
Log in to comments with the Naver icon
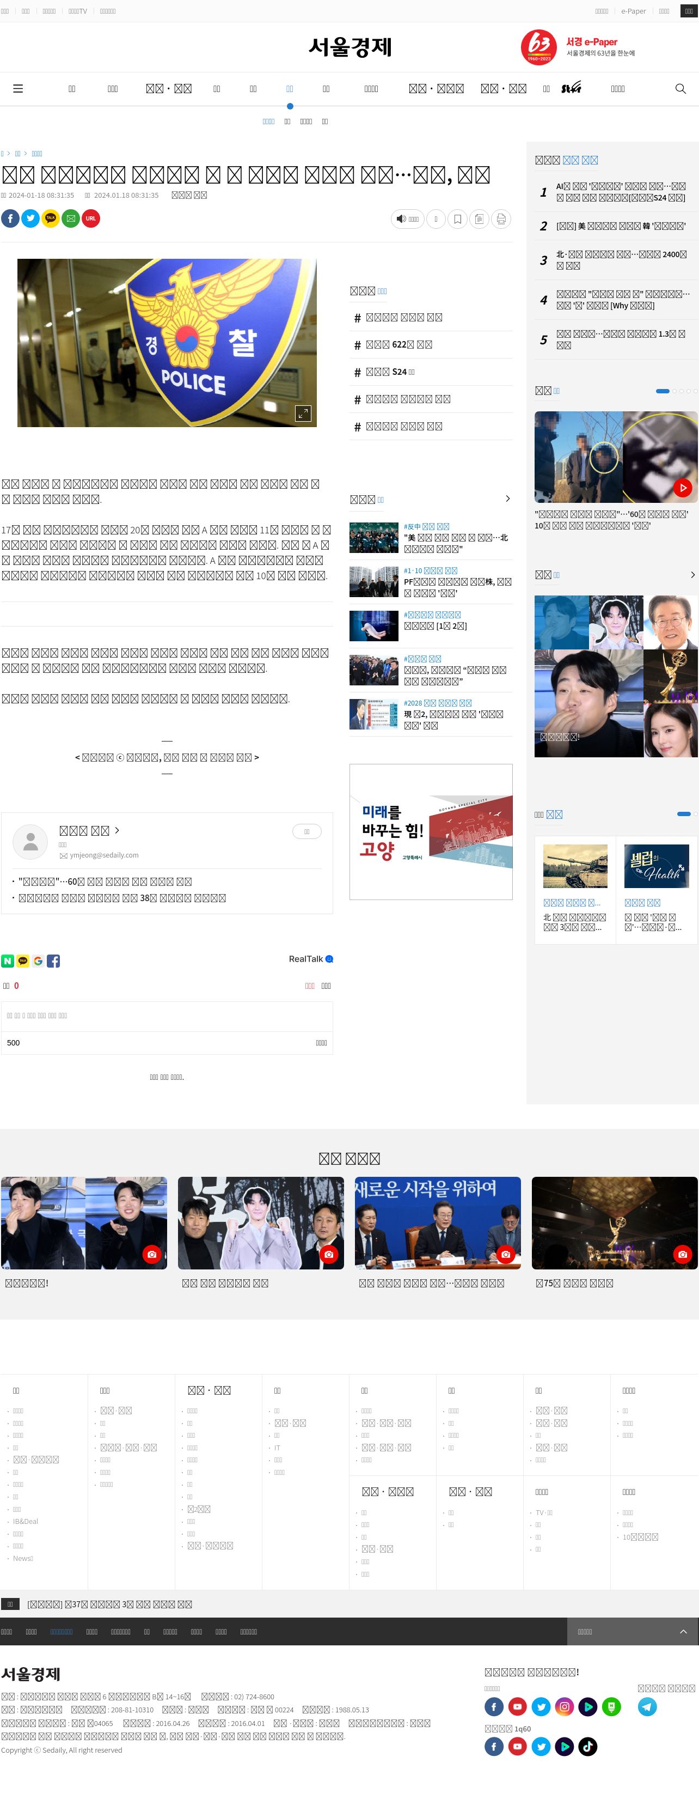click(8, 962)
